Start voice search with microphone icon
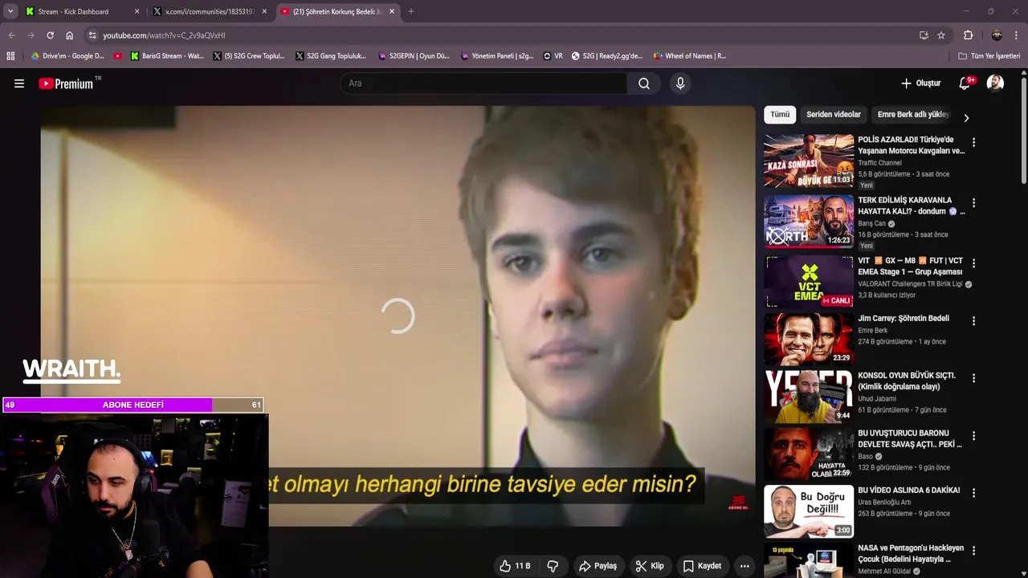The height and width of the screenshot is (578, 1028). [x=680, y=83]
